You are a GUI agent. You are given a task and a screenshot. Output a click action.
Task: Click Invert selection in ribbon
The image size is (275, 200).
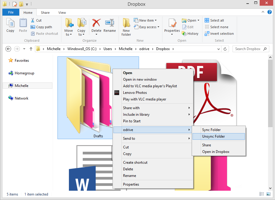coord(219,34)
